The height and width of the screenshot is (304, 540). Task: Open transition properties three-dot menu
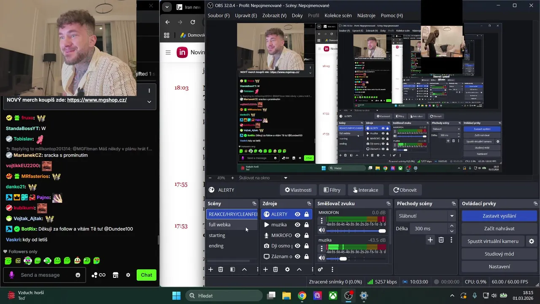coord(451,240)
